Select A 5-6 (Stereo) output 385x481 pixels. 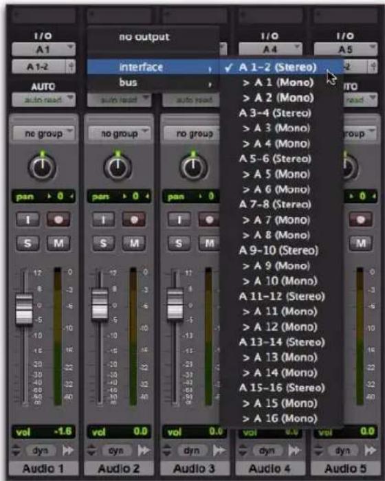pos(281,159)
